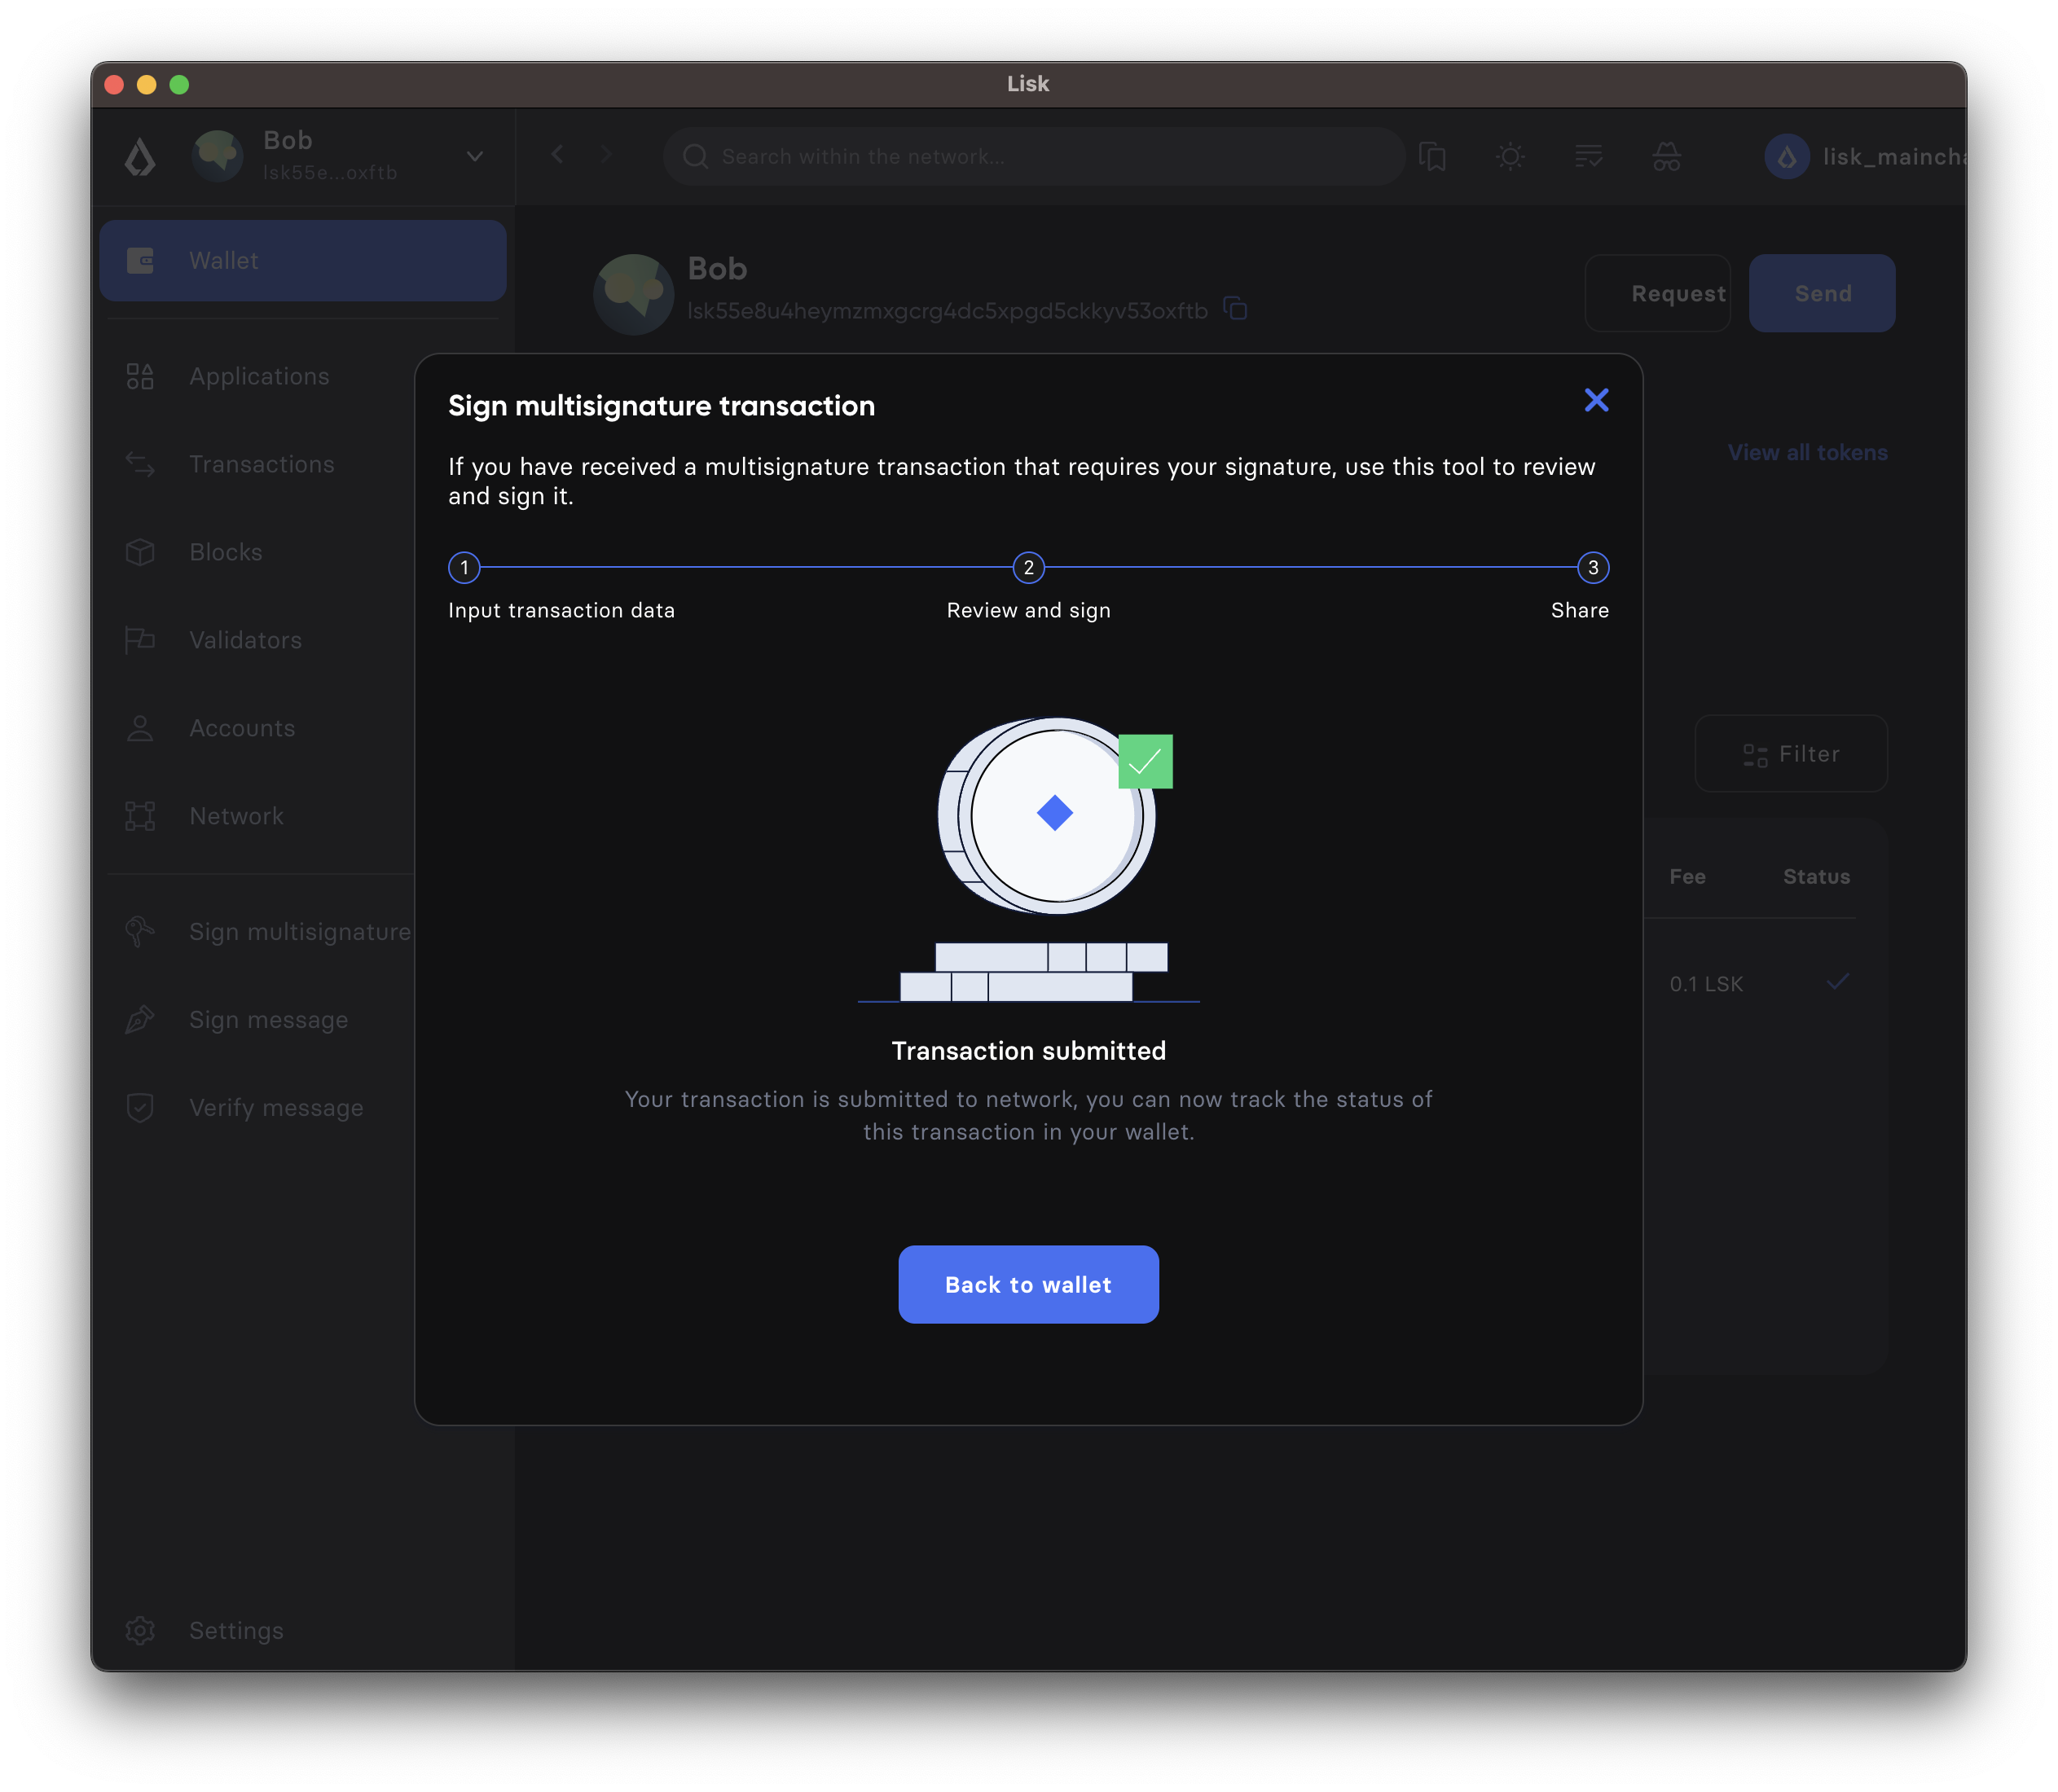The width and height of the screenshot is (2058, 1792).
Task: Open the signed transactions list icon
Action: click(x=1588, y=157)
